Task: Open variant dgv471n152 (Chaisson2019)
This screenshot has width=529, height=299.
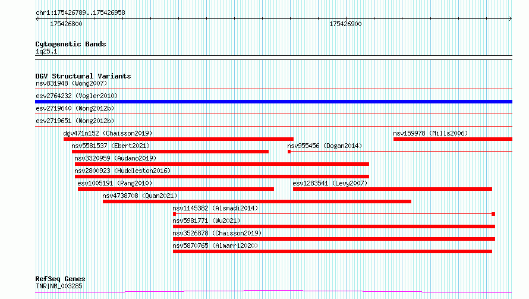Action: pos(108,133)
